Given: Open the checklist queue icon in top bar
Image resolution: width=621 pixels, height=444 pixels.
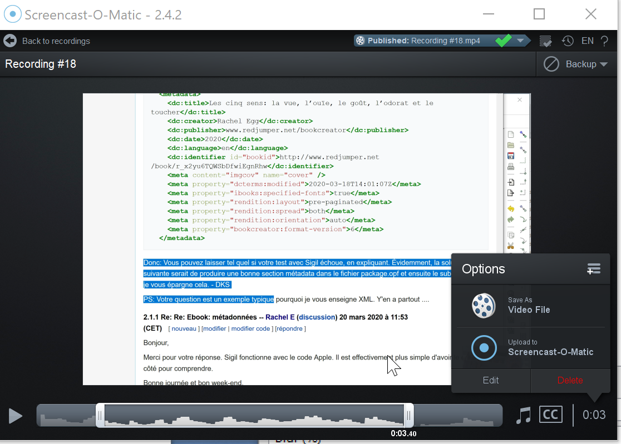Looking at the screenshot, I should (x=545, y=41).
